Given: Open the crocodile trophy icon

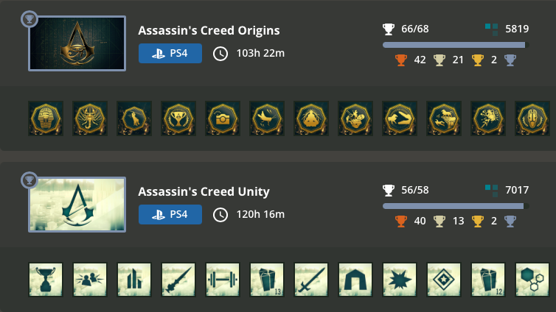Looking at the screenshot, I should [x=400, y=118].
